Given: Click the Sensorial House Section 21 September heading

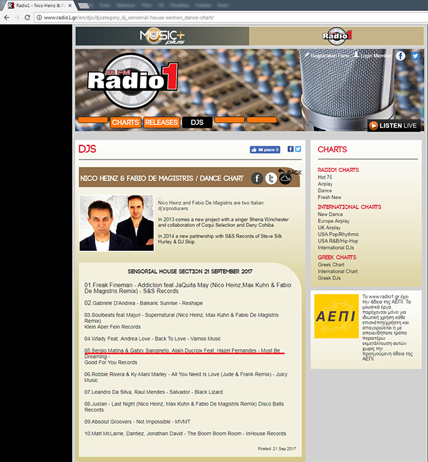Looking at the screenshot, I should [x=190, y=271].
